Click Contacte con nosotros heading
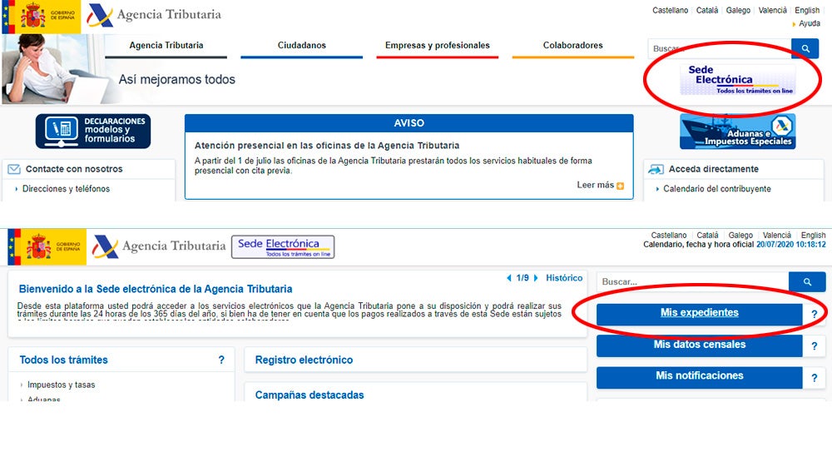832x472 pixels. [74, 169]
